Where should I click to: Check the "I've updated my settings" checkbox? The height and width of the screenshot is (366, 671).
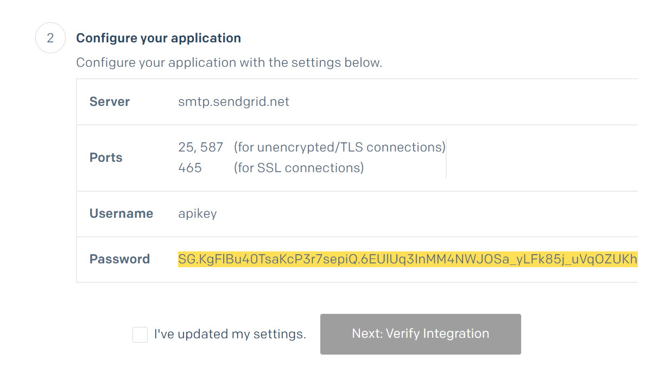(140, 335)
